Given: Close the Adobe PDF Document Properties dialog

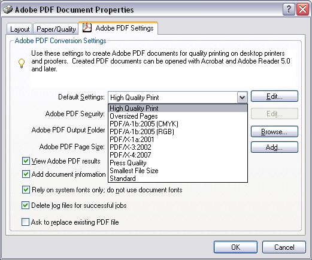Looking at the screenshot, I should pos(302,10).
